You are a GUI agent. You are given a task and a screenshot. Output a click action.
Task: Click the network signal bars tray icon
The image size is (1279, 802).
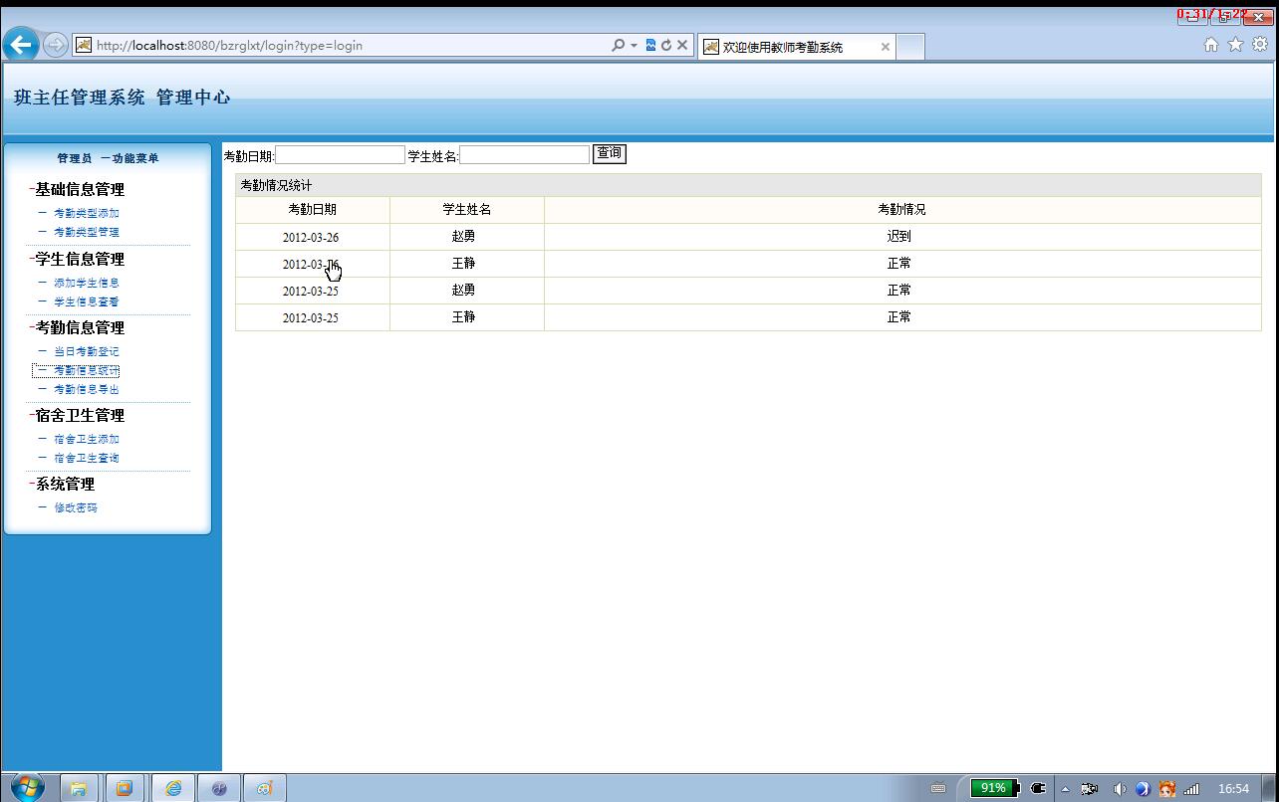pos(1191,789)
